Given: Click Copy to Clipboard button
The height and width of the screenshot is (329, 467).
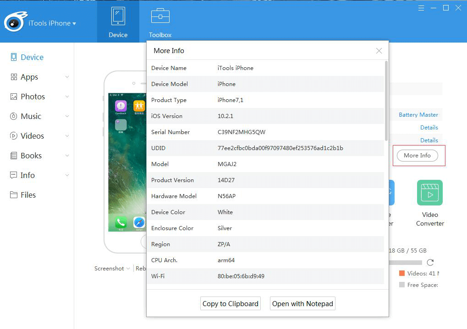Looking at the screenshot, I should pos(231,303).
